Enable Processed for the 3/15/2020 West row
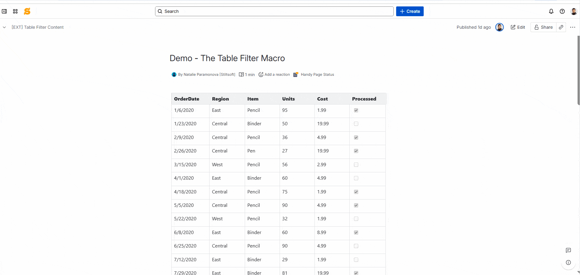The height and width of the screenshot is (275, 580). tap(356, 165)
